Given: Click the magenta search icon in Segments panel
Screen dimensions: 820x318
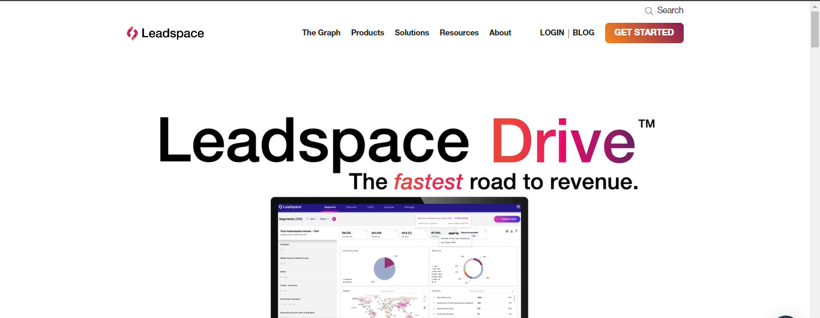Looking at the screenshot, I should click(334, 219).
